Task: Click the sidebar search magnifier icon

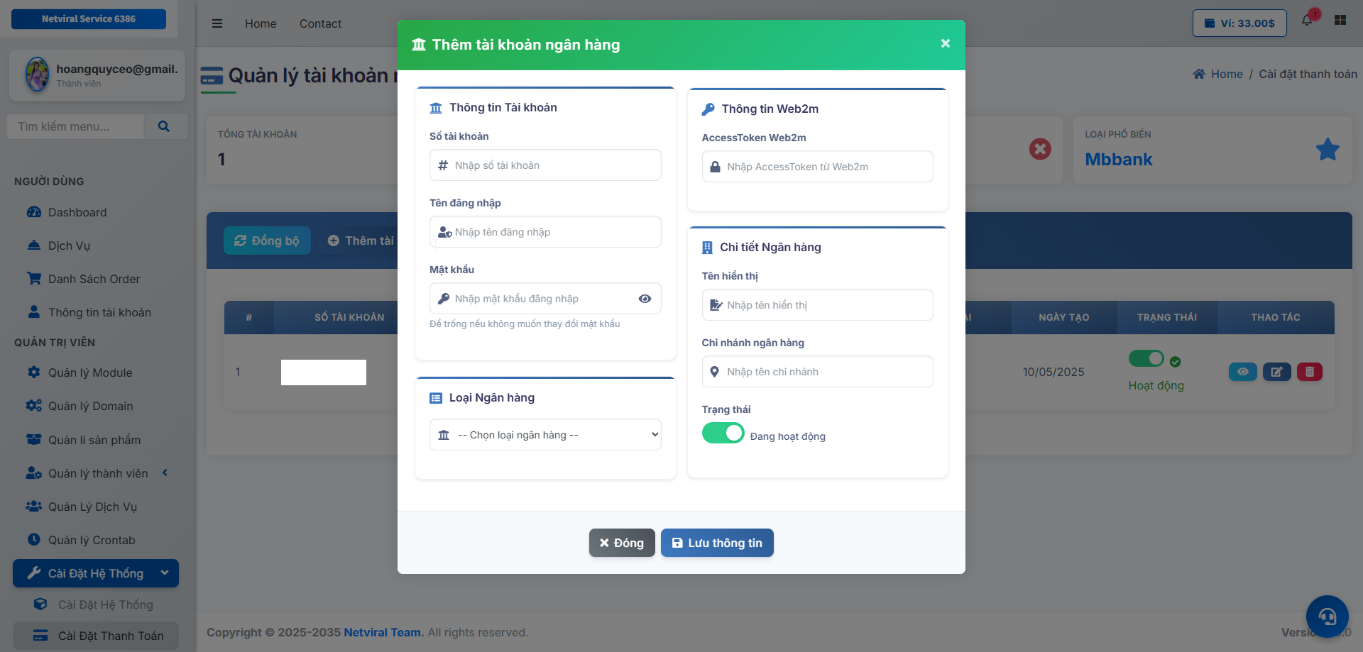Action: pyautogui.click(x=164, y=126)
